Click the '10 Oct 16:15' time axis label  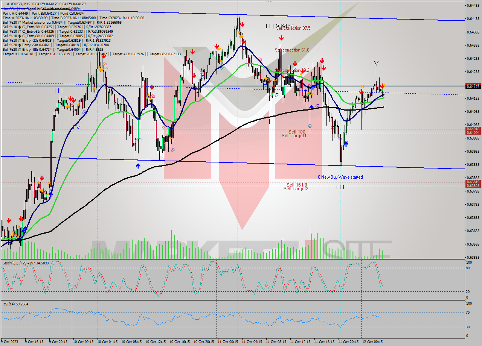(x=179, y=341)
